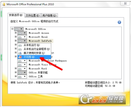The width and height of the screenshot is (131, 107).
Task: Click Microsoft Word drive icon dropdown
Action: pos(22,69)
